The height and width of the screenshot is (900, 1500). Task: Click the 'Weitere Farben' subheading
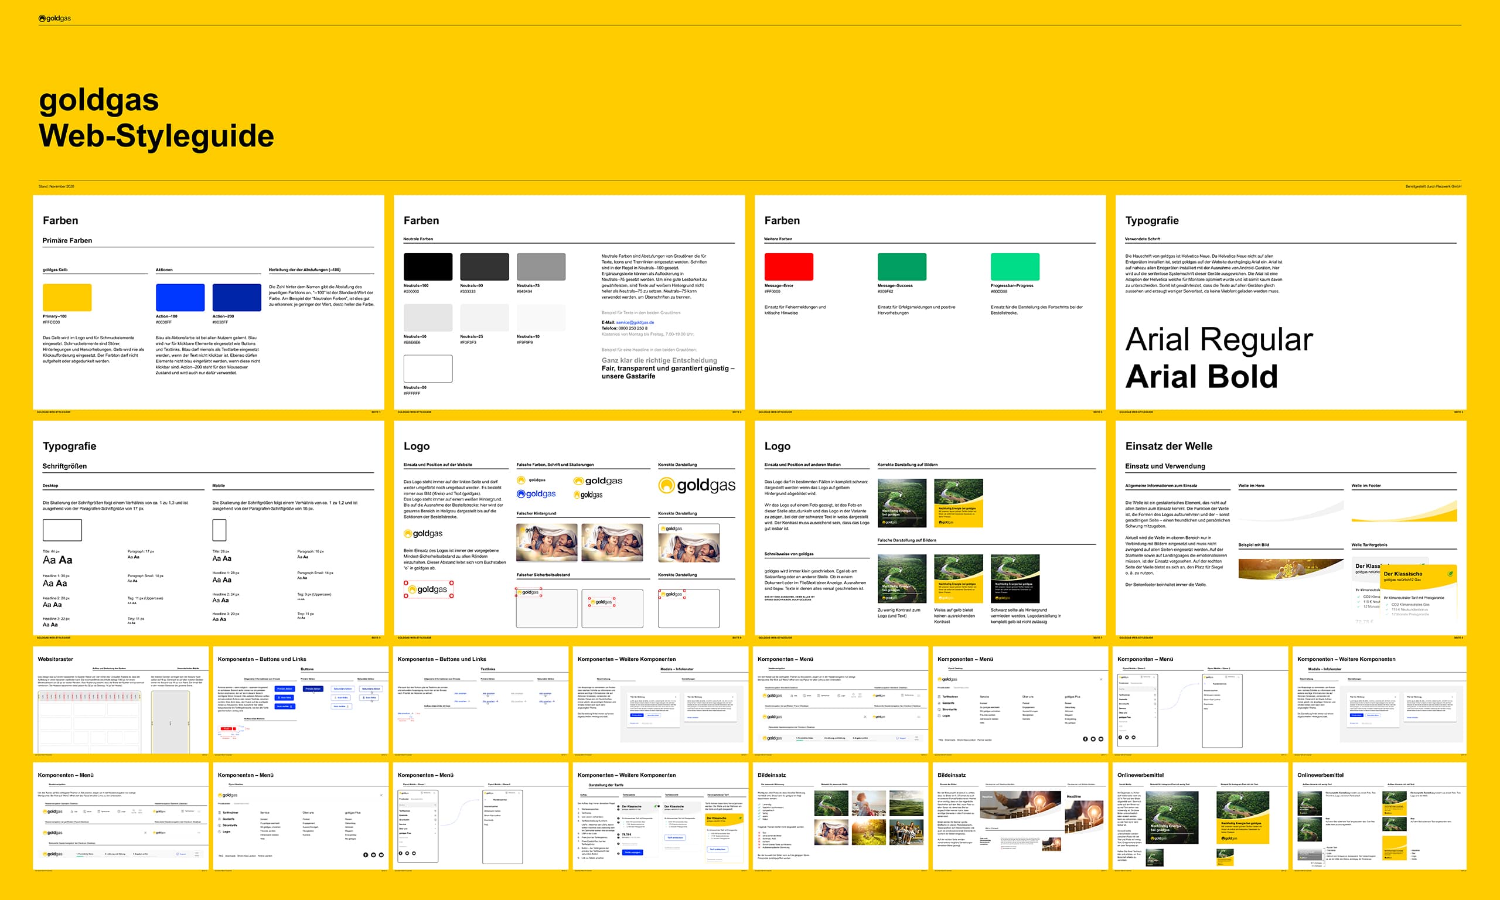[779, 239]
